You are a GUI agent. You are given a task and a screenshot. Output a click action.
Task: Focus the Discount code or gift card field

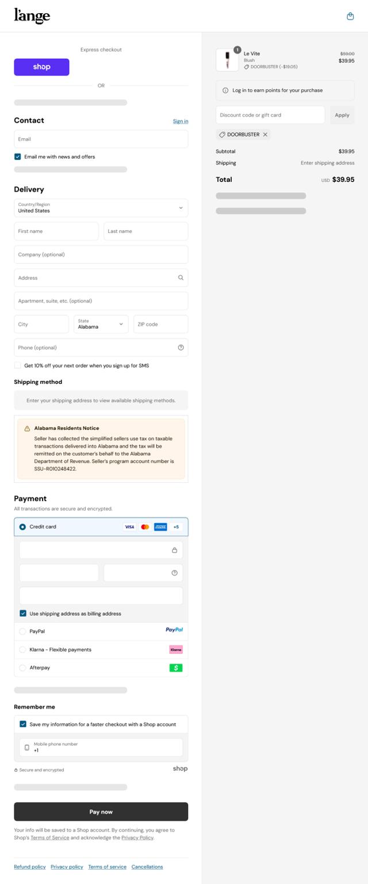pyautogui.click(x=270, y=115)
